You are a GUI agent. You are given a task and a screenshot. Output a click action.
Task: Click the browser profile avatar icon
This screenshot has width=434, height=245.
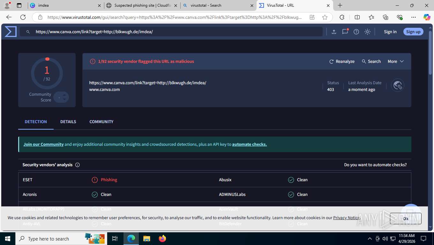7,5
